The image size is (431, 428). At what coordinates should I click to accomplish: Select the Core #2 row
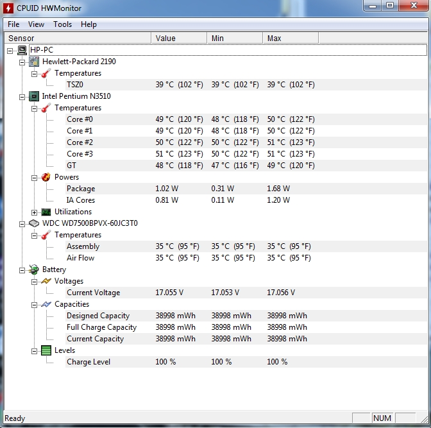pyautogui.click(x=246, y=142)
